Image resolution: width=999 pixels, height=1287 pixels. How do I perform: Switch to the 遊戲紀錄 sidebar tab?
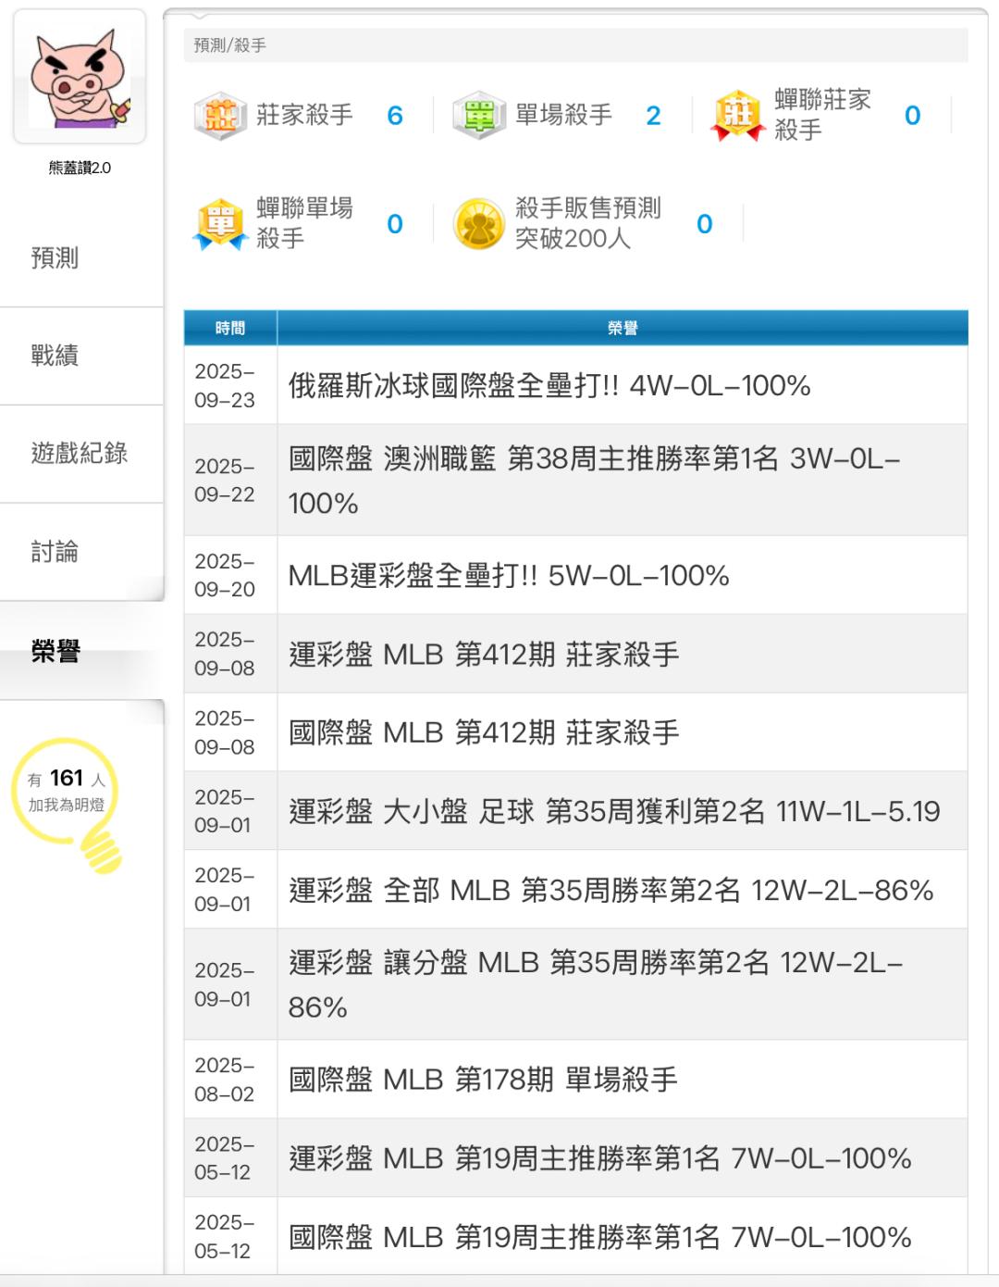[x=81, y=454]
